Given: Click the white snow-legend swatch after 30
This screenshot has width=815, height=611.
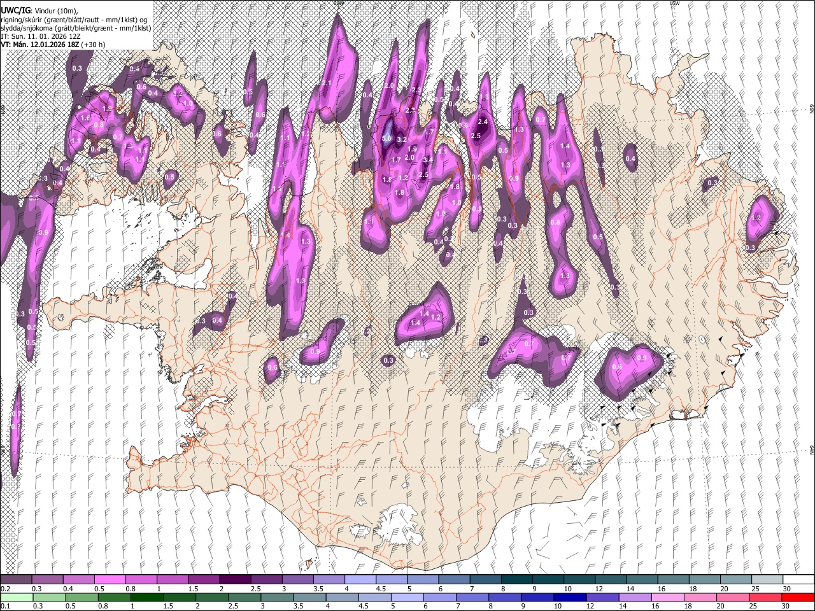Looking at the screenshot, I should 798,580.
